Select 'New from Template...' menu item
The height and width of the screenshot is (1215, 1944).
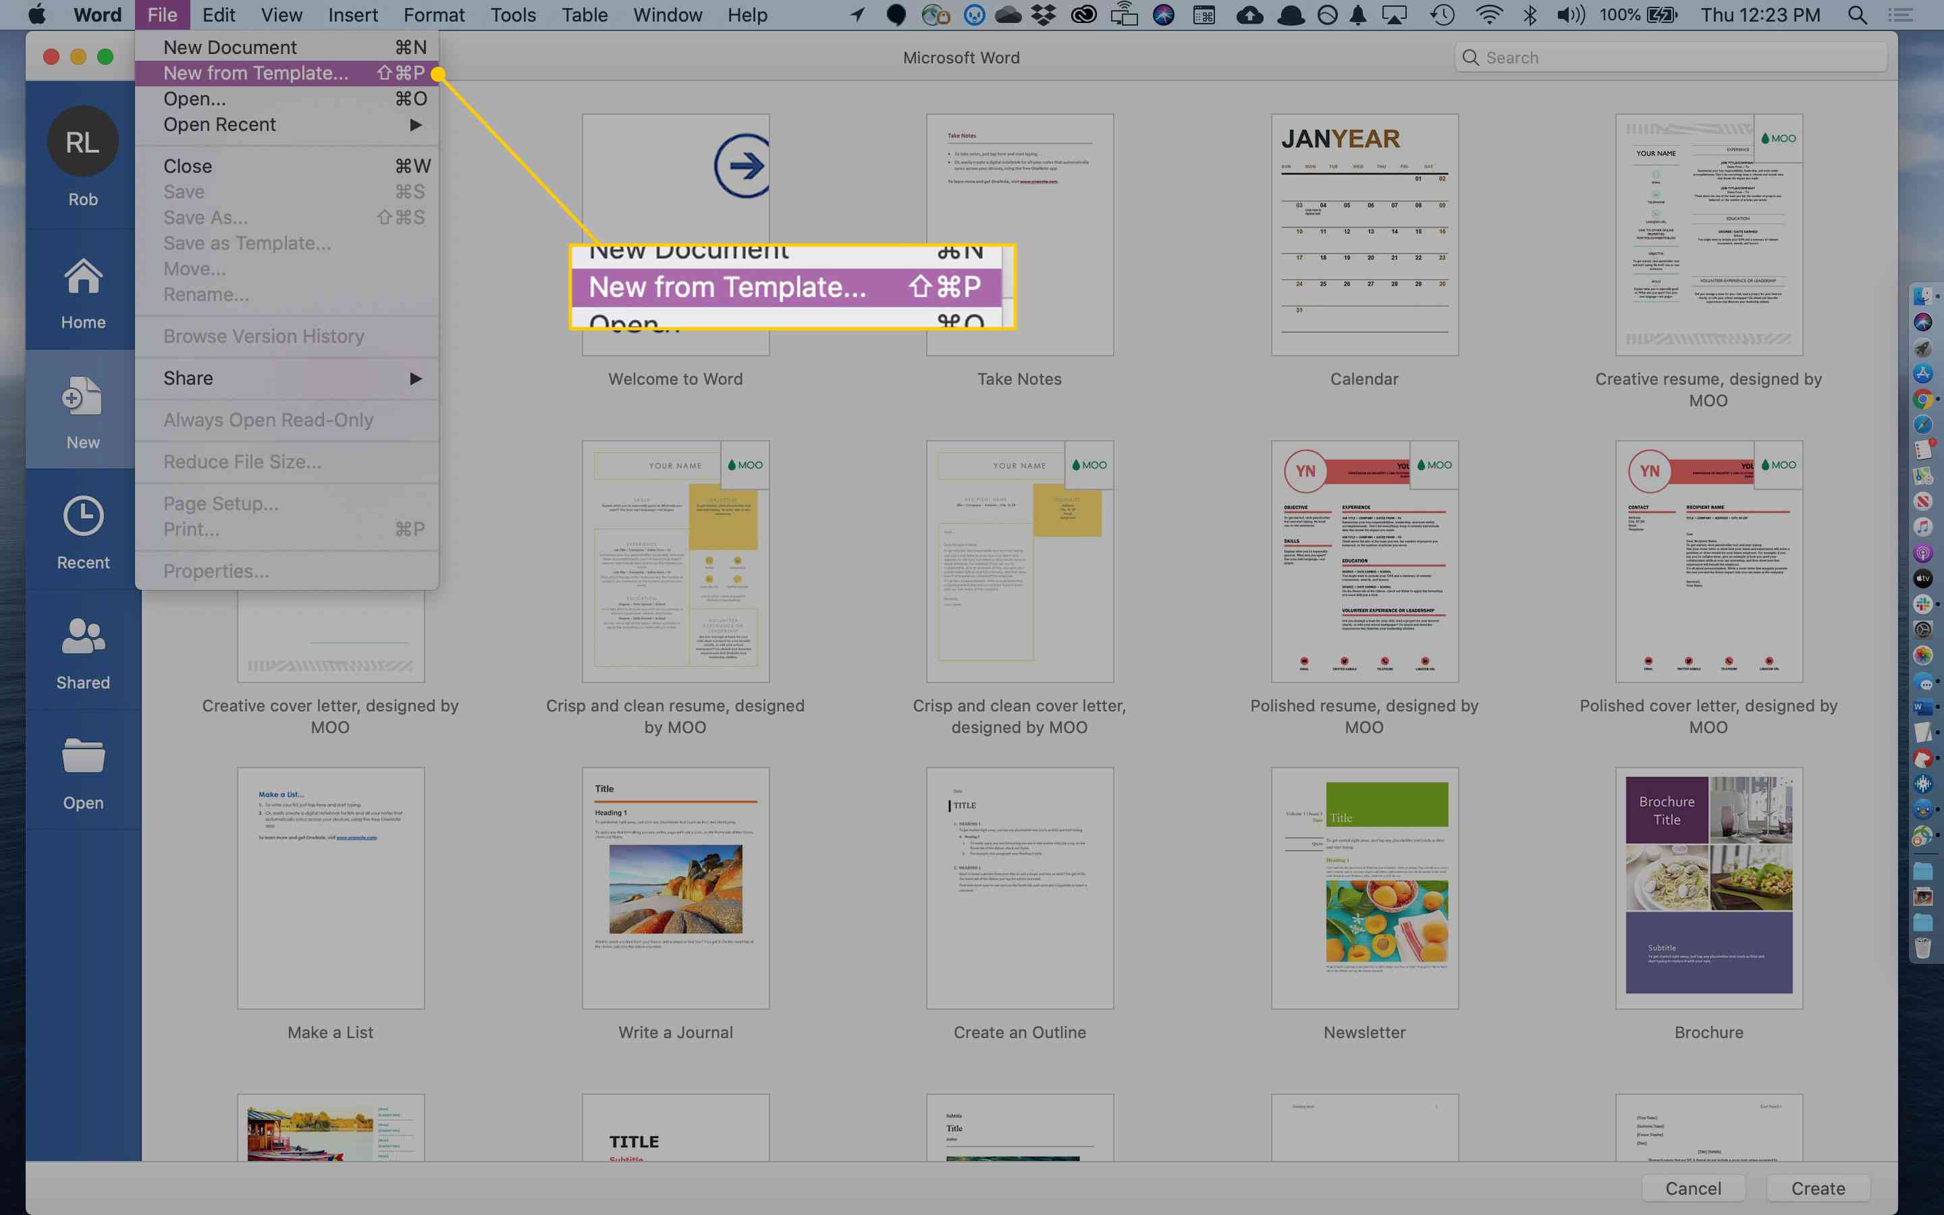(256, 72)
